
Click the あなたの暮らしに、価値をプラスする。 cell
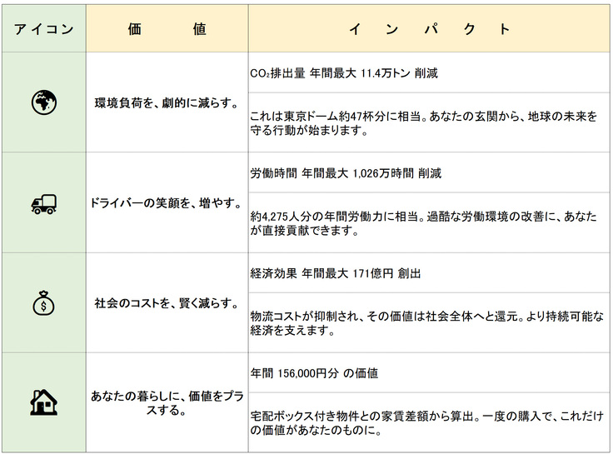pyautogui.click(x=167, y=403)
